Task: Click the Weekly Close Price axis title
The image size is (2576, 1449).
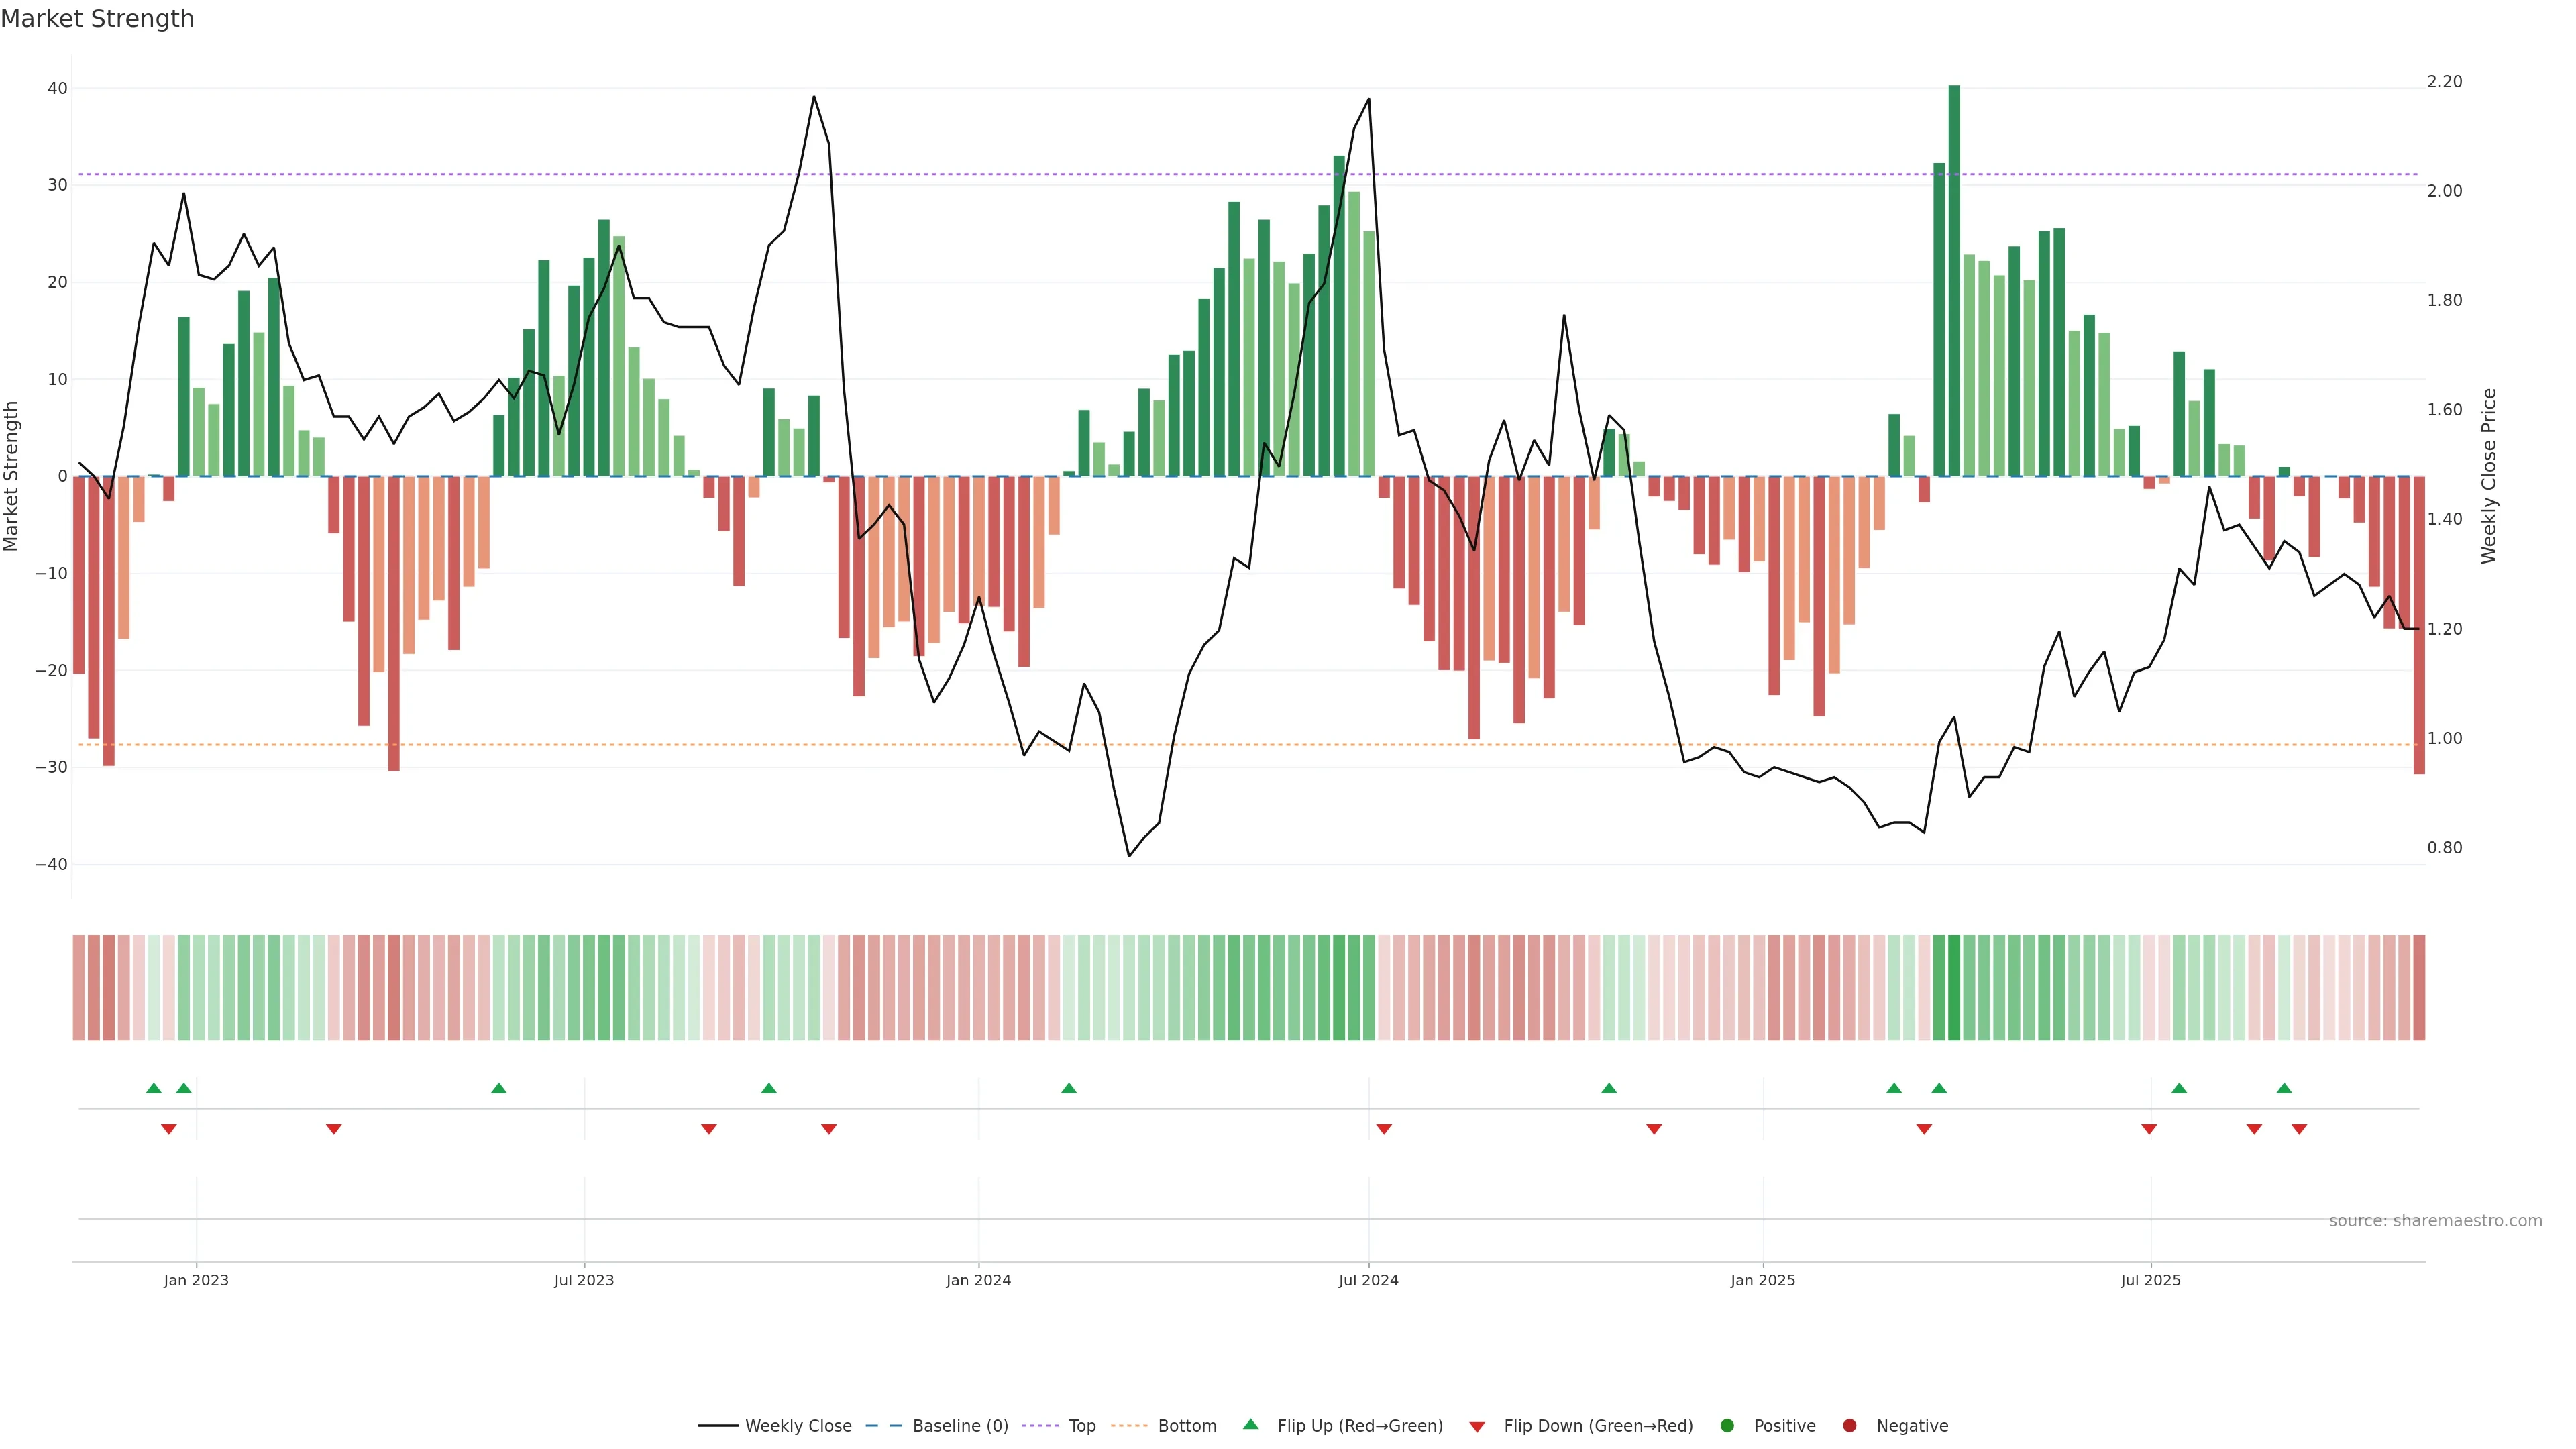Action: point(2489,476)
